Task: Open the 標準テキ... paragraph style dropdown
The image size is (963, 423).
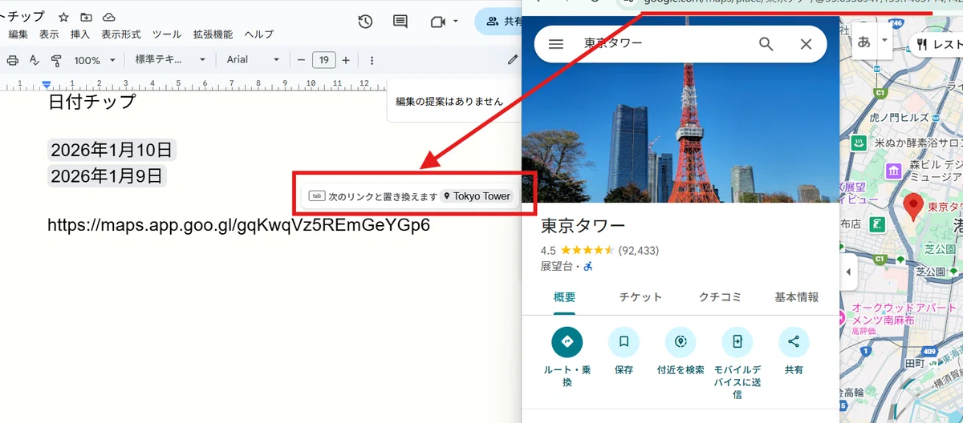Action: tap(171, 60)
